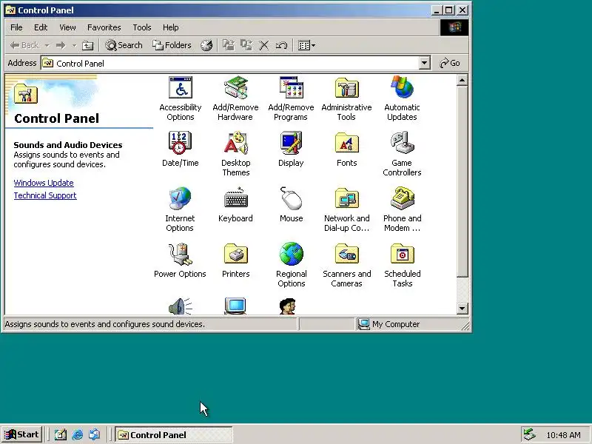Open Add/Remove Hardware icon
This screenshot has width=592, height=444.
click(235, 98)
